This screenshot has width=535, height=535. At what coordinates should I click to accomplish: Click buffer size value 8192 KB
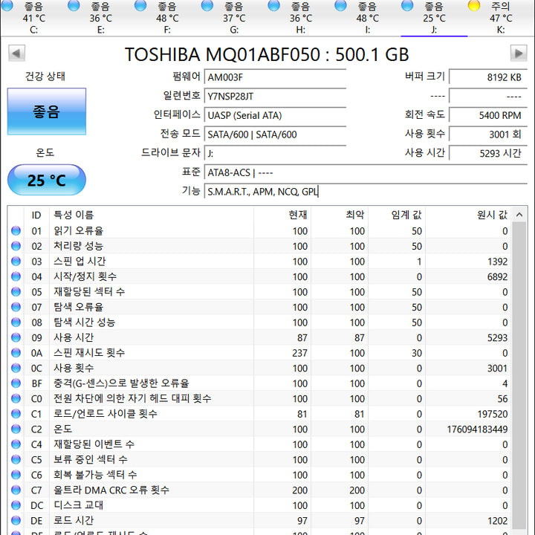click(x=488, y=77)
